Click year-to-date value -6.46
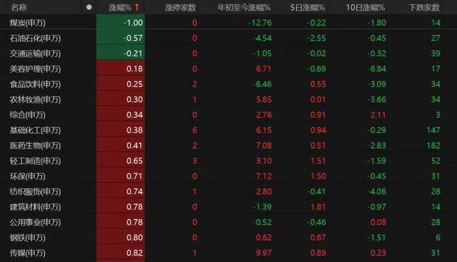 point(262,84)
